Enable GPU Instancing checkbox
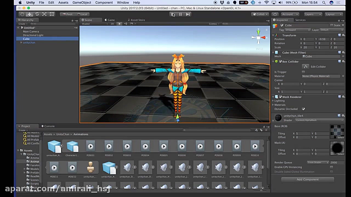 click(331, 167)
